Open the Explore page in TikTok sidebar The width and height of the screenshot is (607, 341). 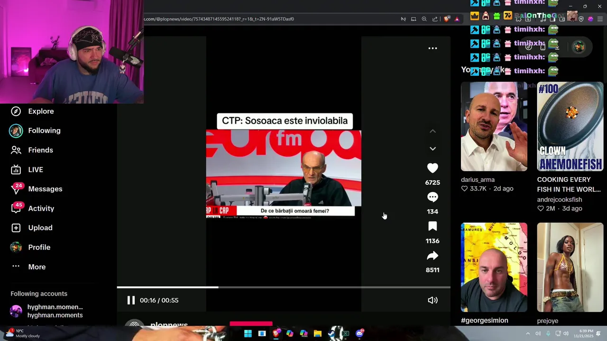click(41, 111)
